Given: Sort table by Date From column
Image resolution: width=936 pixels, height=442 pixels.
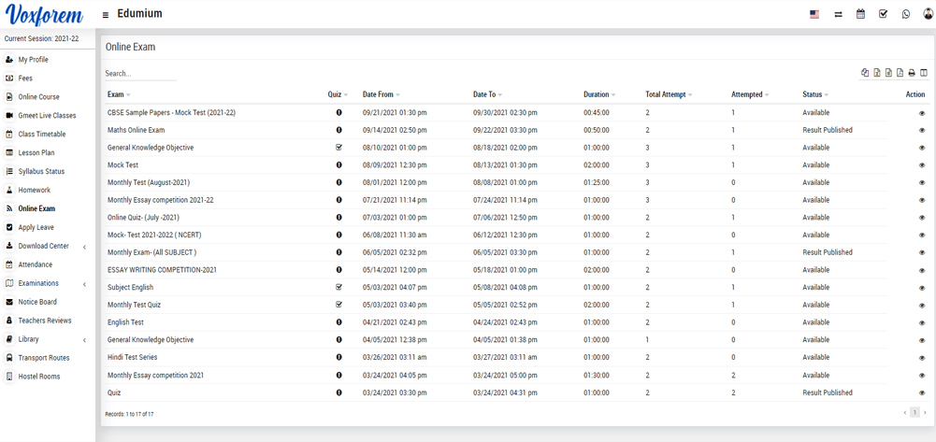Looking at the screenshot, I should 379,94.
